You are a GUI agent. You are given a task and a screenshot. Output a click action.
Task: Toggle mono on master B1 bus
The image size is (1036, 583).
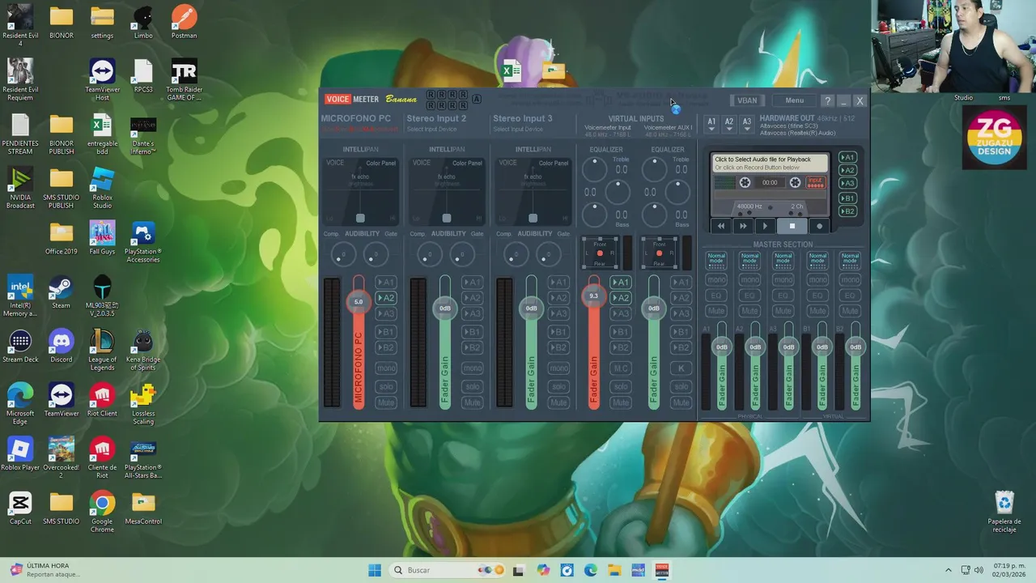click(817, 280)
